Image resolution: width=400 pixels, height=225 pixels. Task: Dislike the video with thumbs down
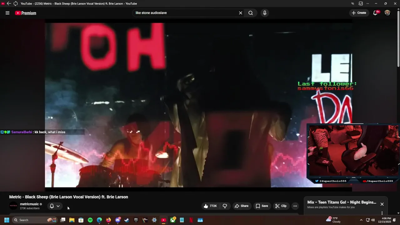pos(225,206)
